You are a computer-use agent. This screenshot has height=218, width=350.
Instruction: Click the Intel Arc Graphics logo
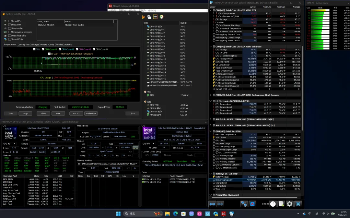(149, 133)
